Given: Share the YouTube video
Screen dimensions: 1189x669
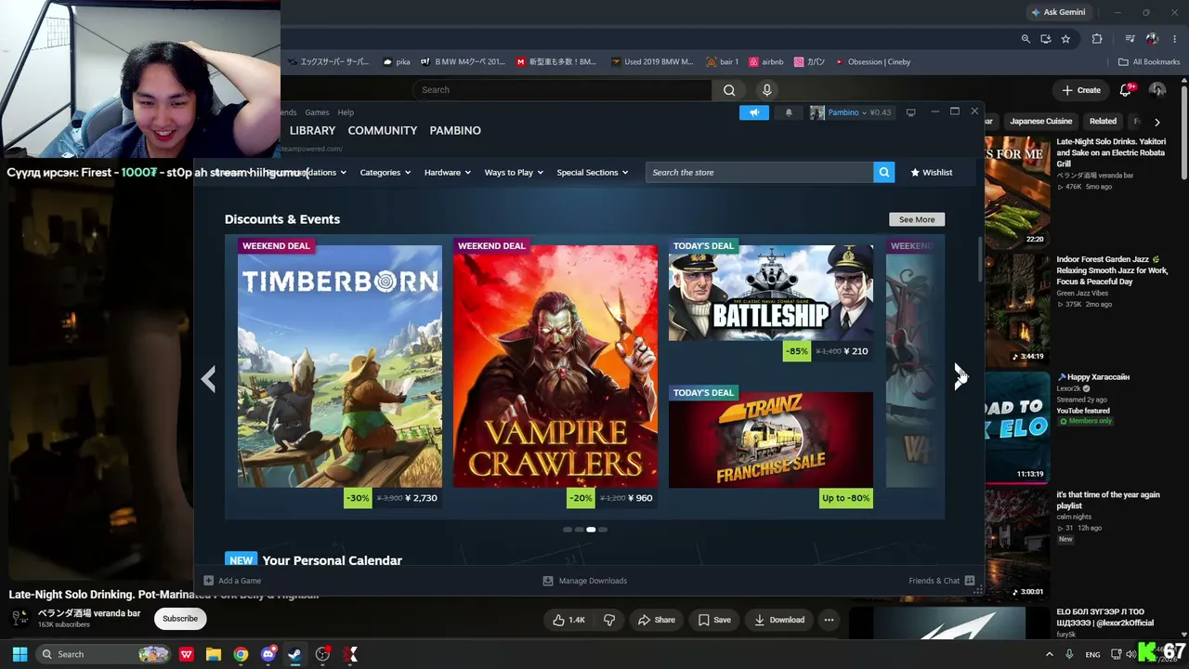Looking at the screenshot, I should click(656, 620).
